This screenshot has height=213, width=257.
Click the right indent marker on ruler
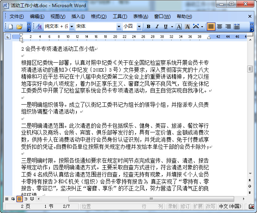pos(209,38)
